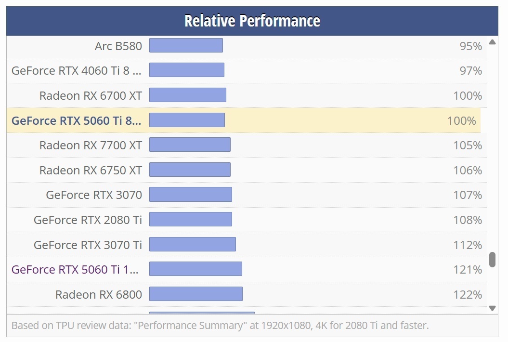The height and width of the screenshot is (342, 508).
Task: Click the scrollbar thumb
Action: click(x=492, y=260)
